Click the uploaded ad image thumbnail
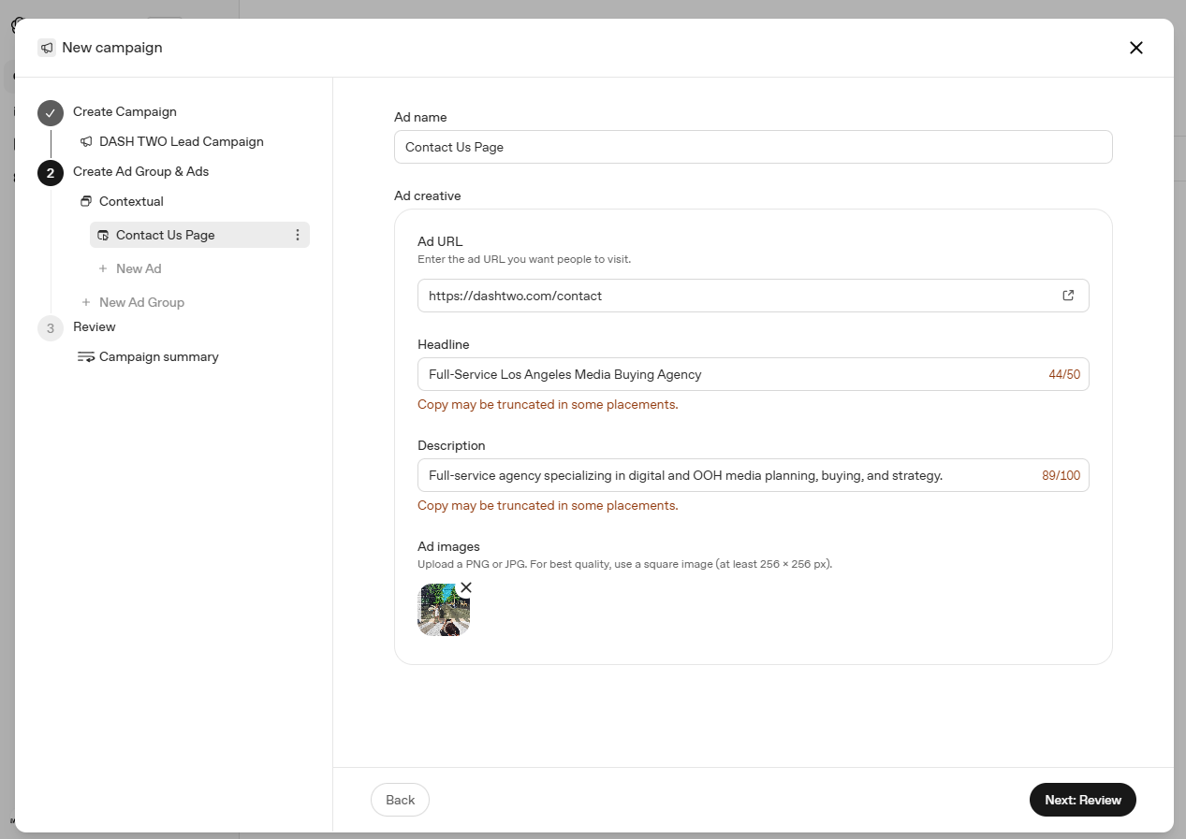Viewport: 1186px width, 839px height. click(x=444, y=610)
